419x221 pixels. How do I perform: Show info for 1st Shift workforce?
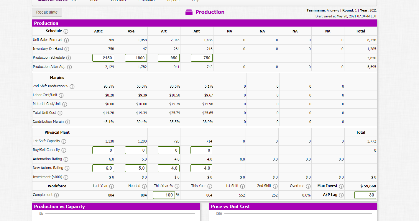point(242,186)
